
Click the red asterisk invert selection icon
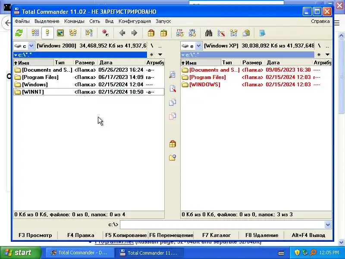105,33
